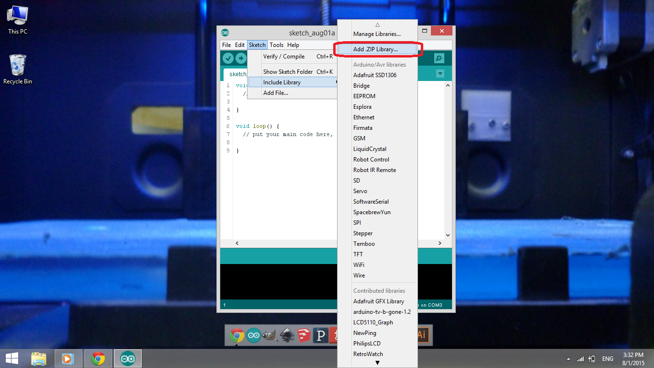The width and height of the screenshot is (654, 368).
Task: Include the LiquidCrystal library
Action: coord(377,149)
